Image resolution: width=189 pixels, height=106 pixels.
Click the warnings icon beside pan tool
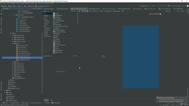(163, 14)
